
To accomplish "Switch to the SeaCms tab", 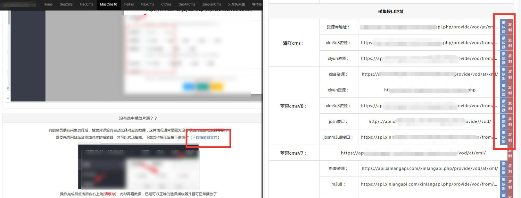I will 66,5.
